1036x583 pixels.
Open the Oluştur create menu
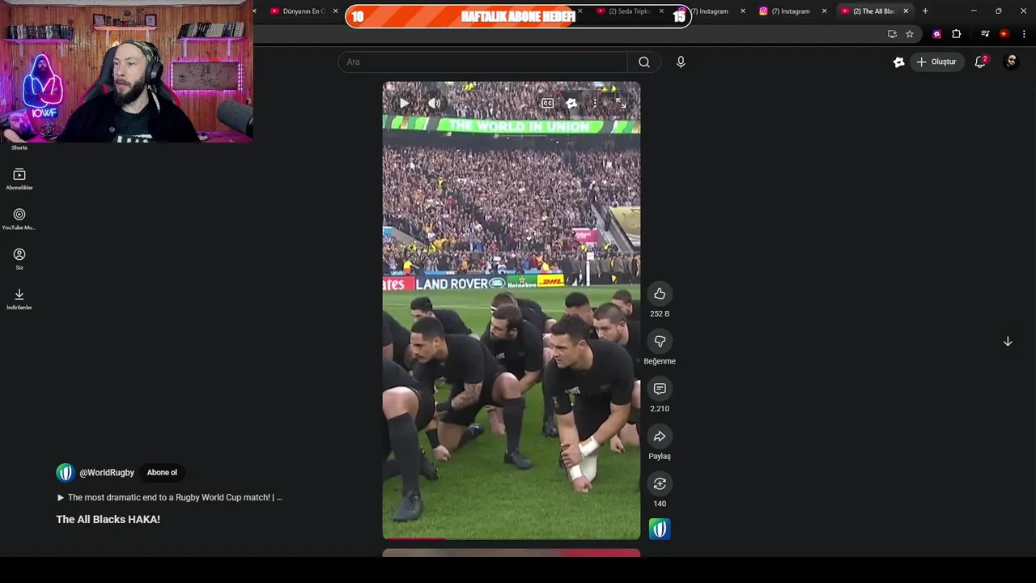[x=936, y=62]
